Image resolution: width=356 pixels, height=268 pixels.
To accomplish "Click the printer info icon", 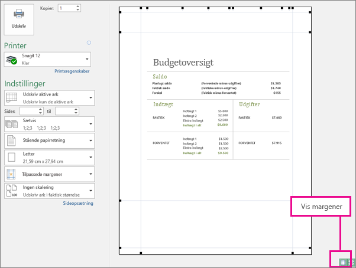I will tap(89, 43).
